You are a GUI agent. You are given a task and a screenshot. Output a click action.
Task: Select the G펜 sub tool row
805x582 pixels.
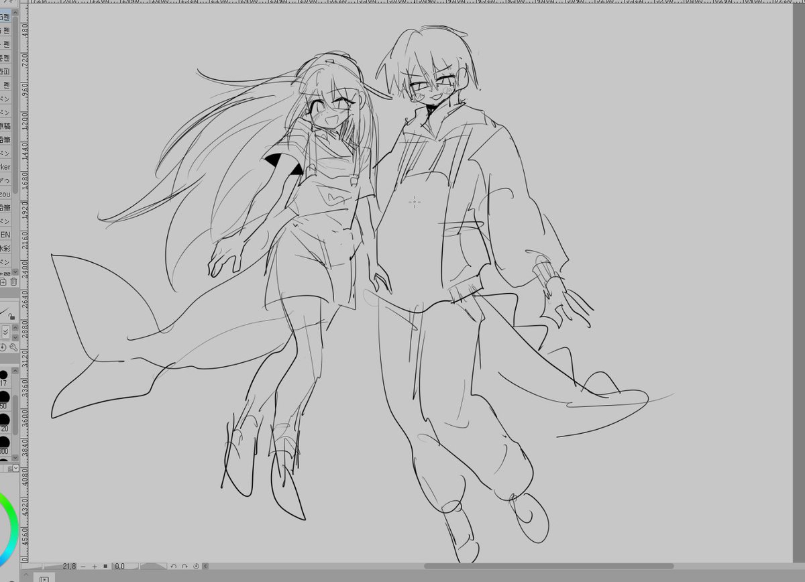6,17
